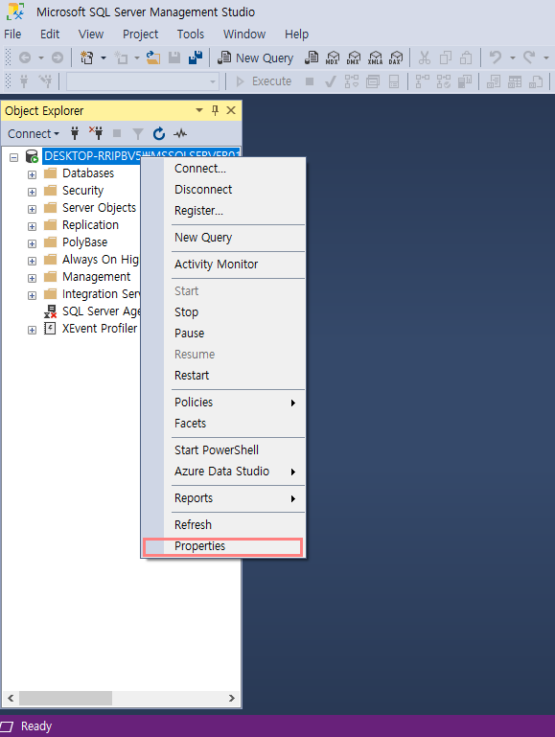
Task: Open the Connect dropdown in Object Explorer
Action: (34, 134)
